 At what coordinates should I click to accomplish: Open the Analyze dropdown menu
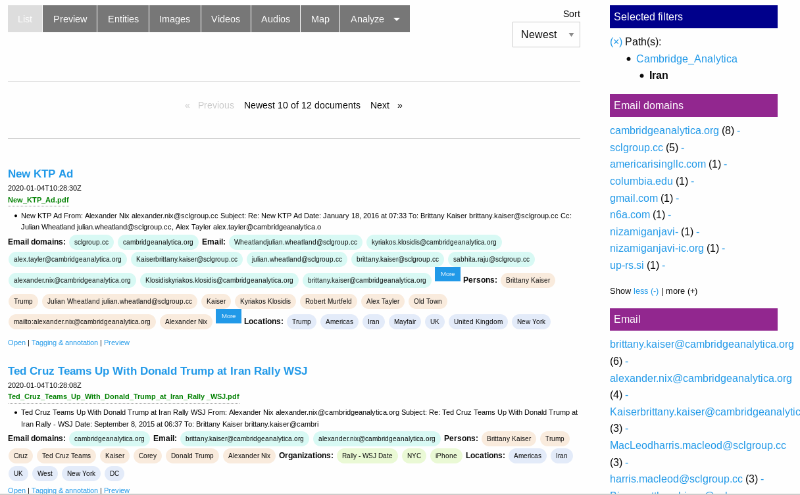pyautogui.click(x=374, y=19)
